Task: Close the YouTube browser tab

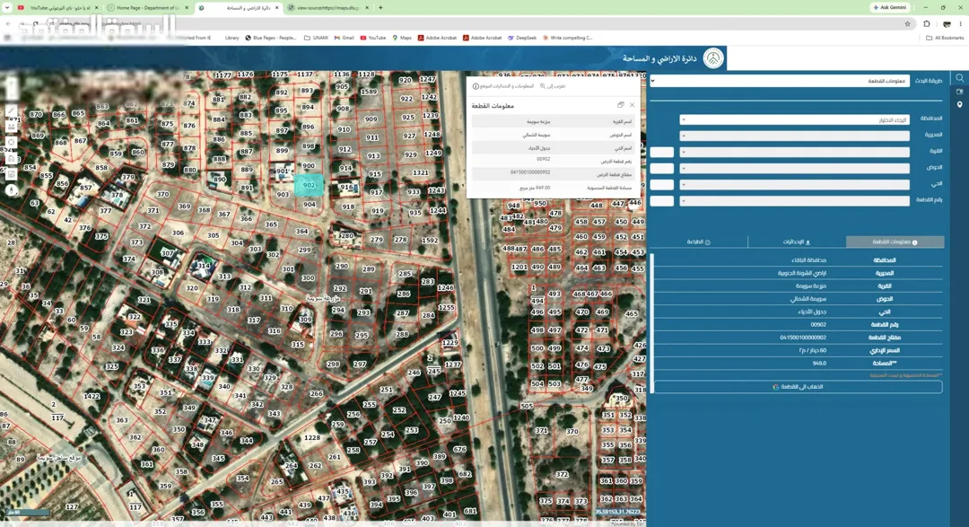Action: (x=96, y=7)
